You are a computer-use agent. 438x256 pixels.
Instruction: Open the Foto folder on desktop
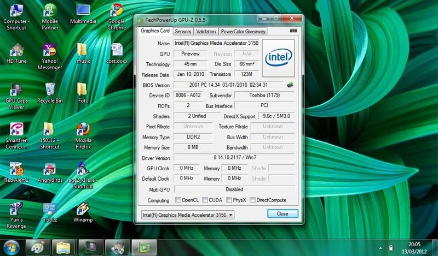pyautogui.click(x=83, y=93)
